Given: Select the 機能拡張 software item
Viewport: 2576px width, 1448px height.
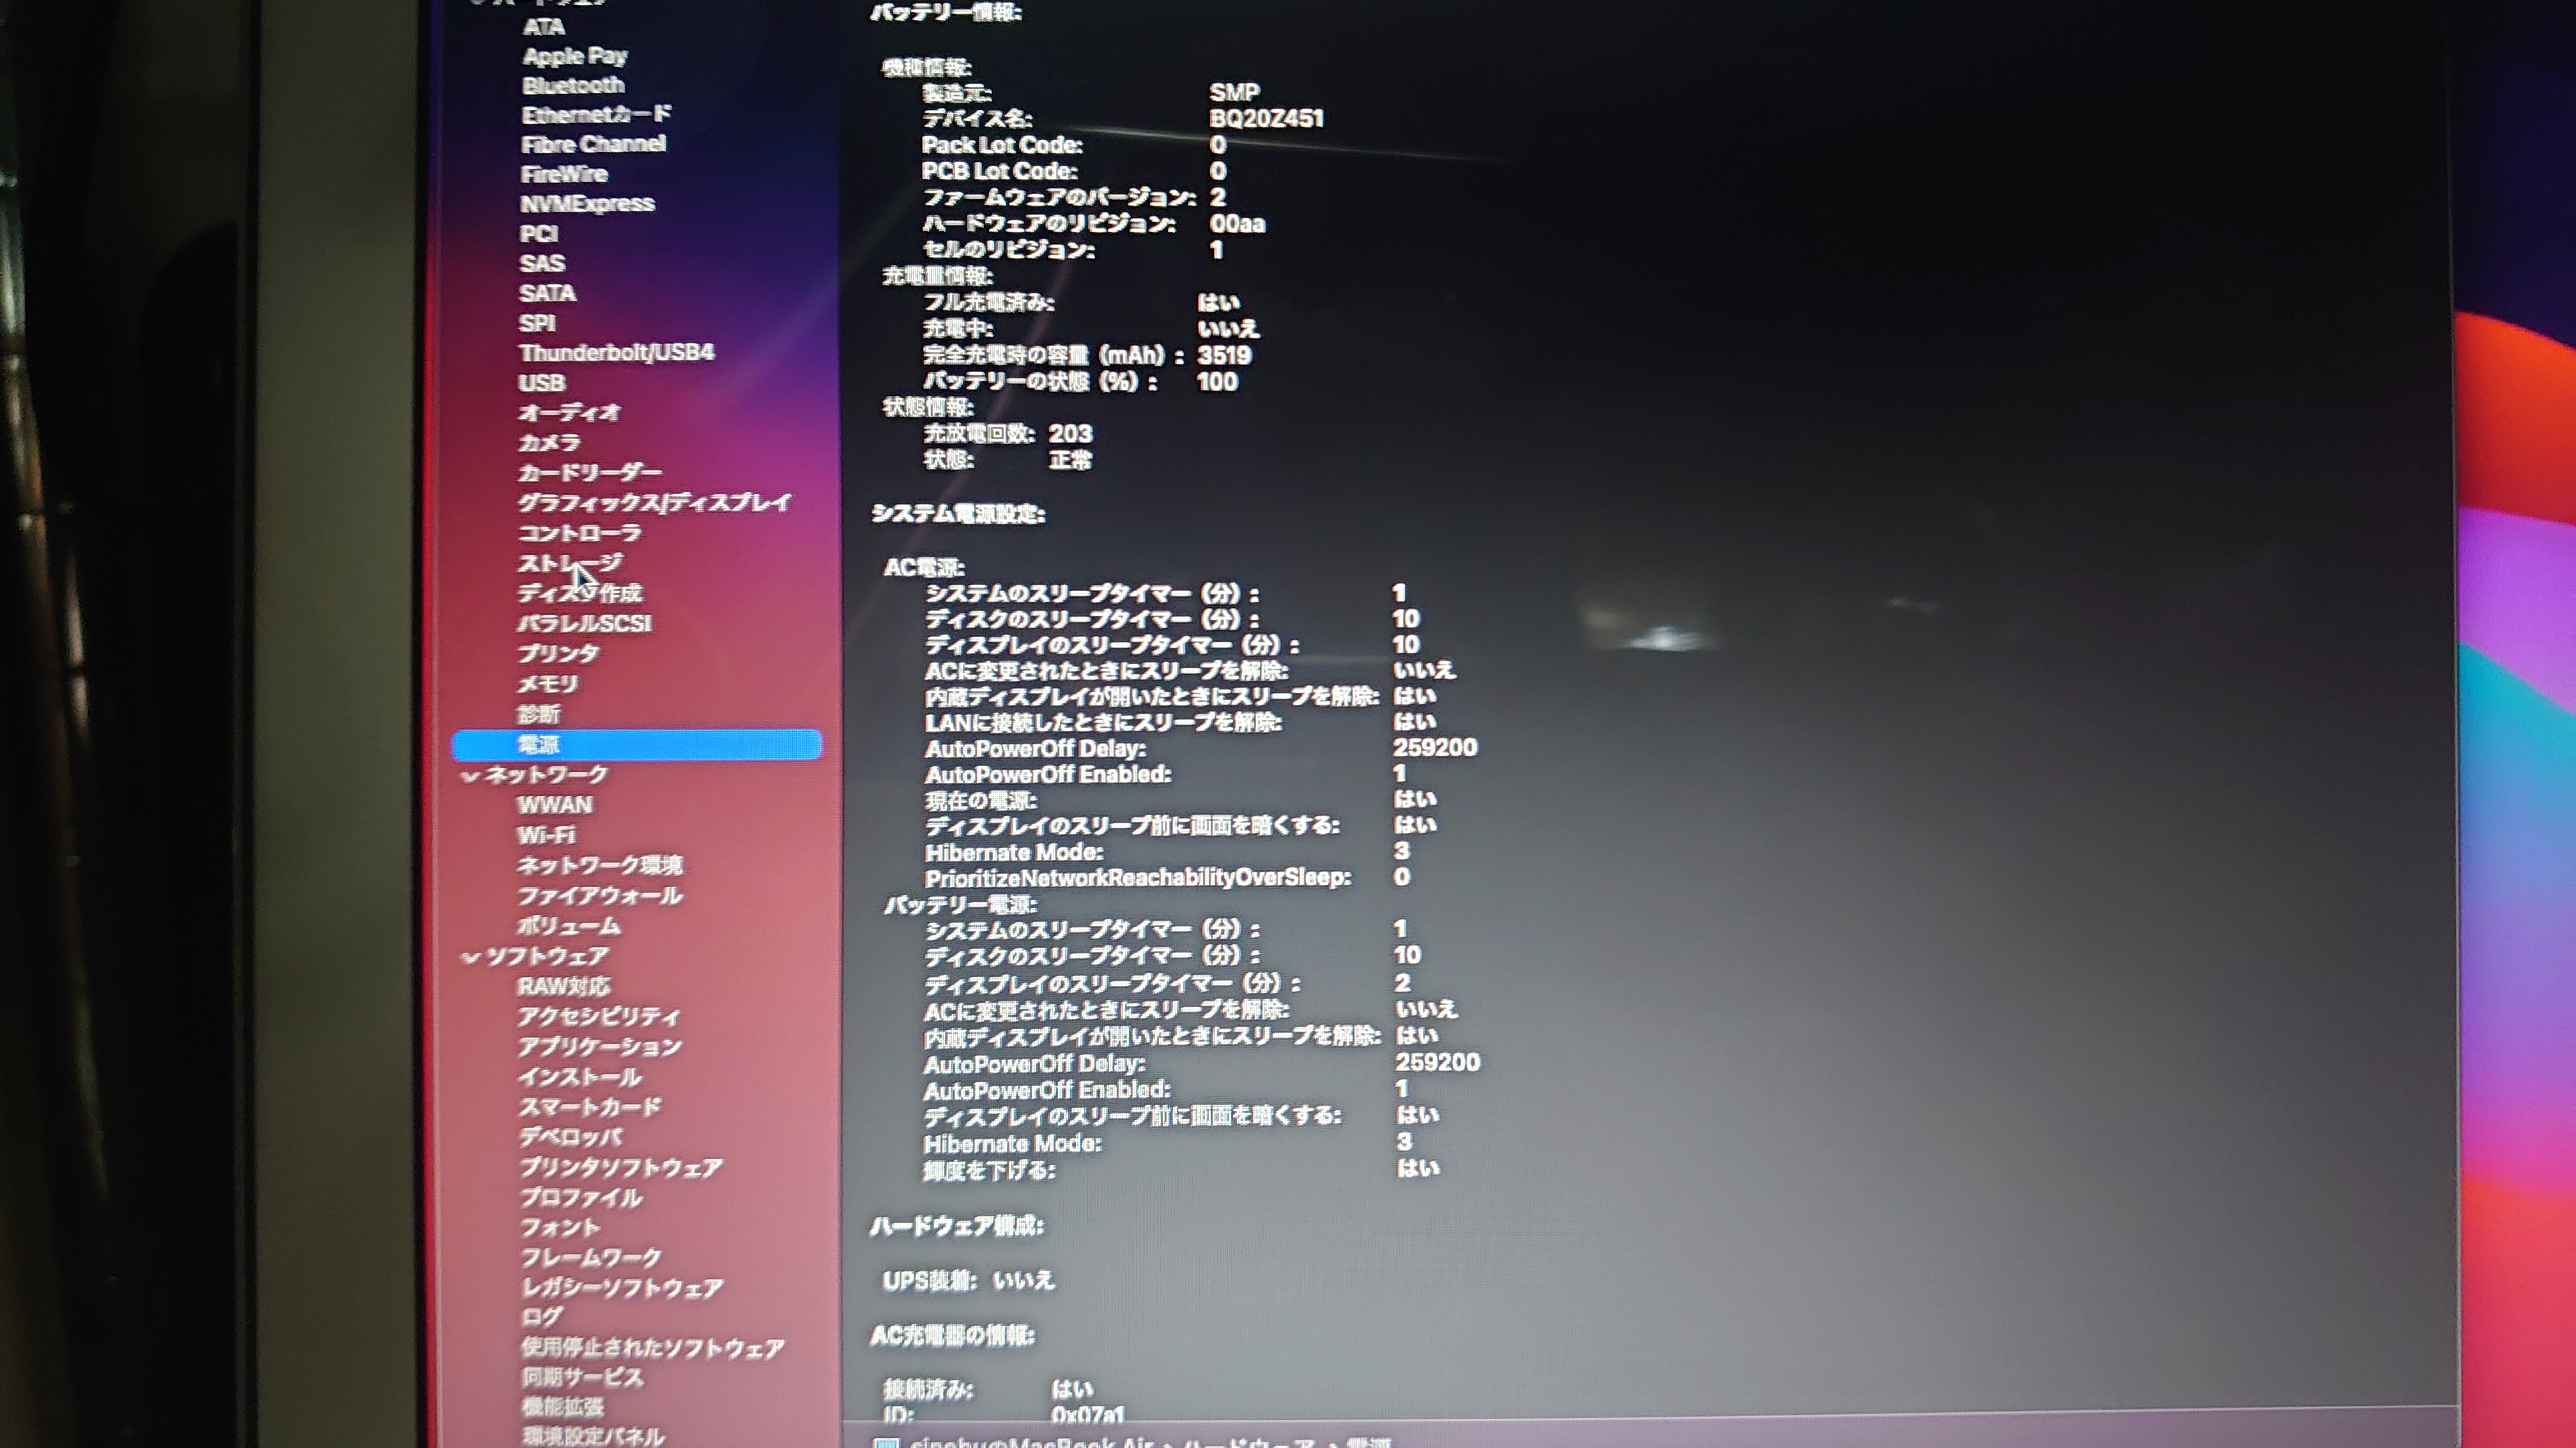Looking at the screenshot, I should [561, 1407].
